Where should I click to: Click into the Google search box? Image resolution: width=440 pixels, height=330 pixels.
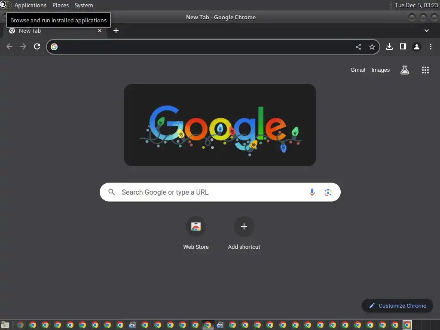[220, 192]
